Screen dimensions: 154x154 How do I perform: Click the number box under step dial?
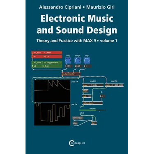pyautogui.click(x=87, y=66)
